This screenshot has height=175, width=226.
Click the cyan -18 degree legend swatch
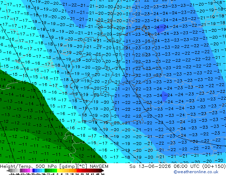[x=43, y=170]
